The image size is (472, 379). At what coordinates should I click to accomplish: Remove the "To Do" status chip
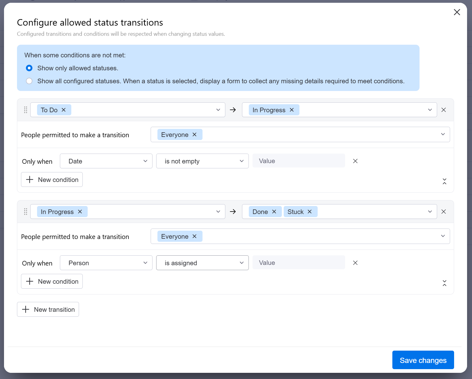[x=64, y=110]
